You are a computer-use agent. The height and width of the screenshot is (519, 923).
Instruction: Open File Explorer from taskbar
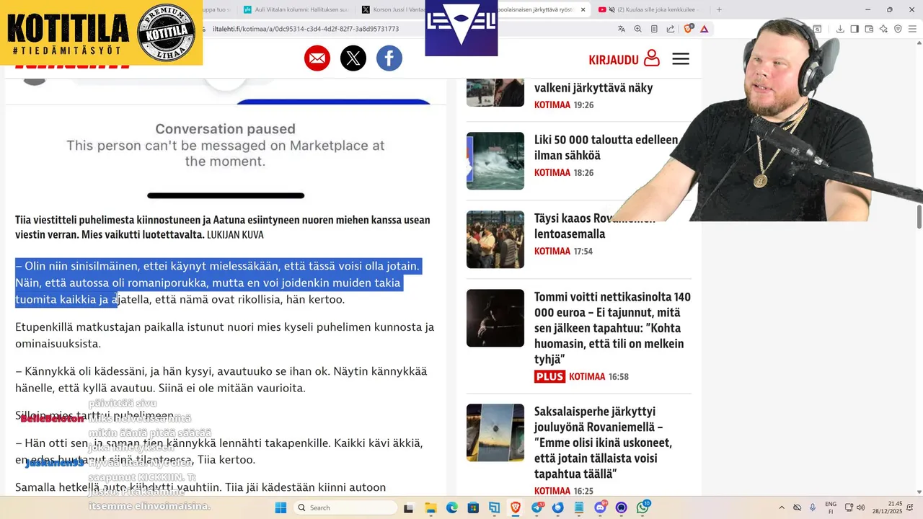(x=430, y=507)
